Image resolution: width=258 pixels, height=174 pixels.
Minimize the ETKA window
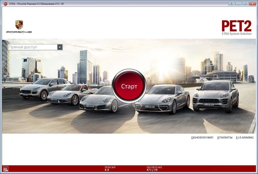click(x=238, y=4)
